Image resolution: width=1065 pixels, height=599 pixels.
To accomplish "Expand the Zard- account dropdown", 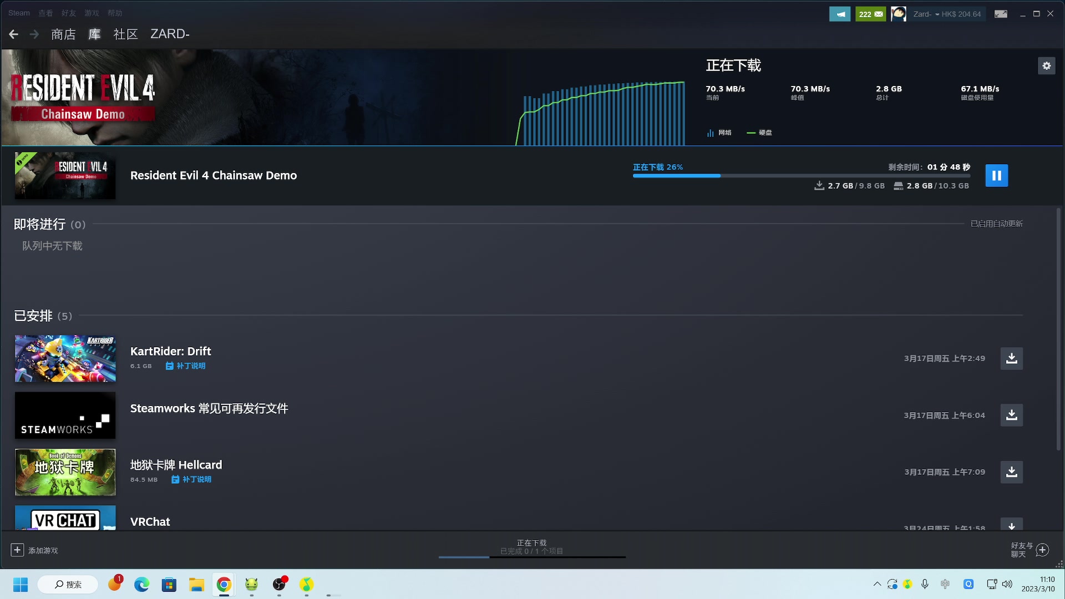I will tap(937, 14).
